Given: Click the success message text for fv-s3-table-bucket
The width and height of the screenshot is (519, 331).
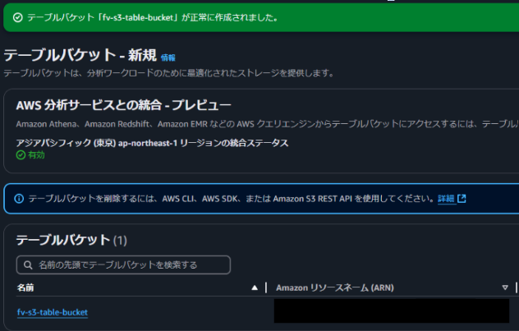Looking at the screenshot, I should (153, 17).
